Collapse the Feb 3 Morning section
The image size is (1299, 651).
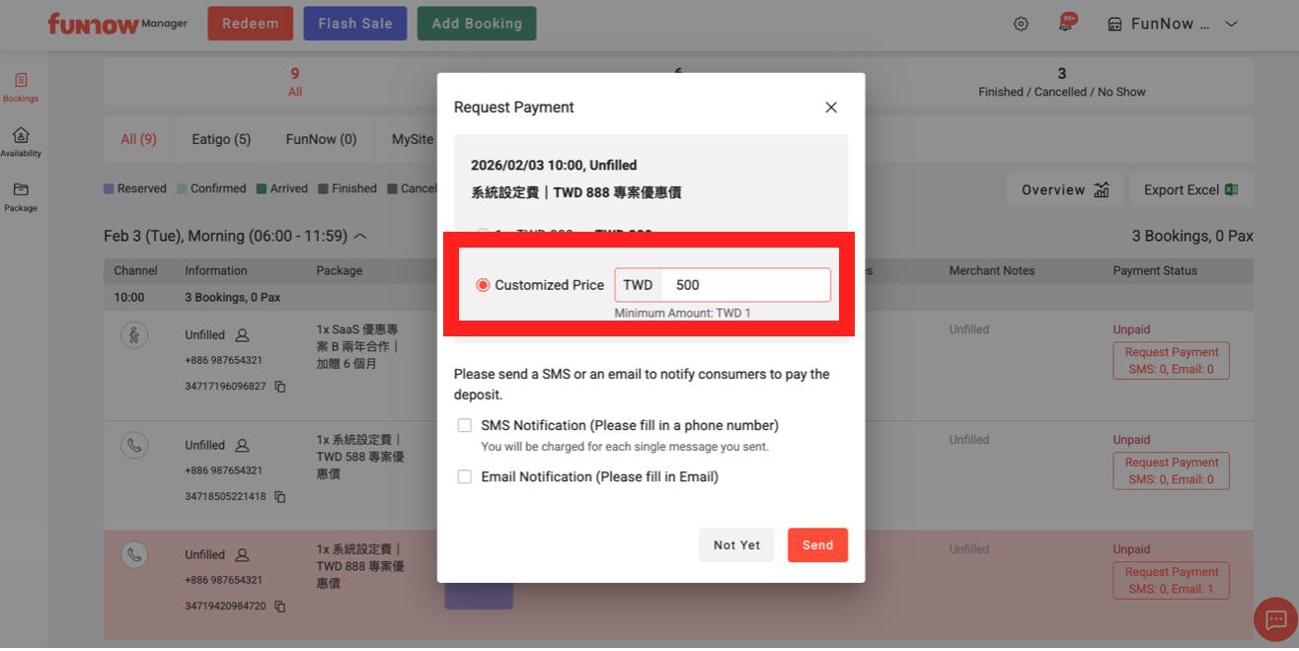(360, 237)
